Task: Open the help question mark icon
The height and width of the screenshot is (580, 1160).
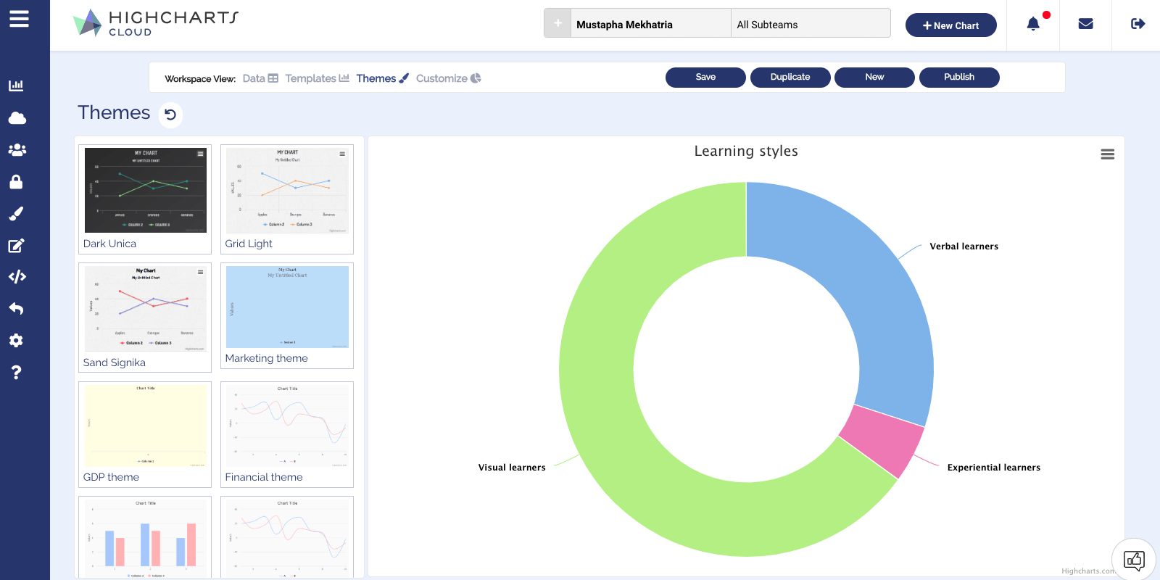Action: 16,373
